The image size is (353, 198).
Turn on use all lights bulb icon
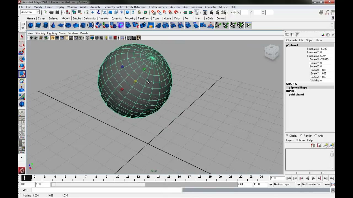pyautogui.click(x=106, y=38)
